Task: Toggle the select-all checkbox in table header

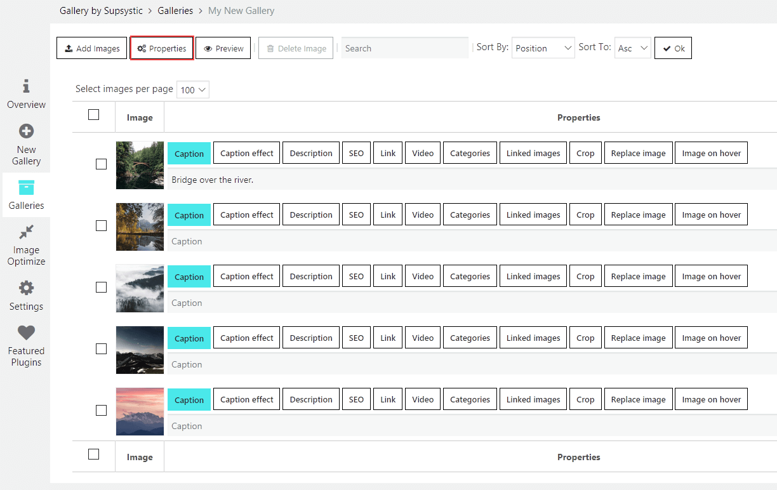Action: (x=94, y=115)
